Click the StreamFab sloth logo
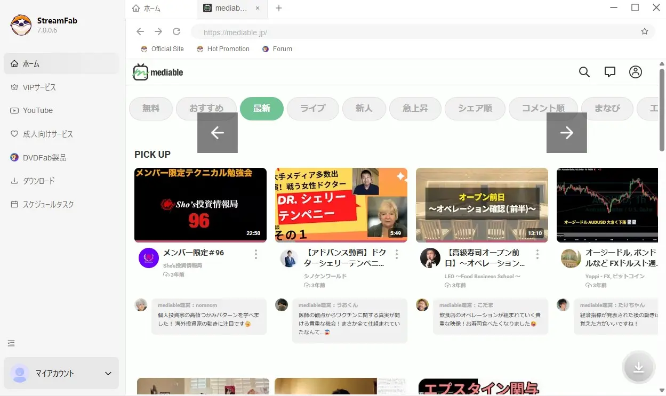The width and height of the screenshot is (666, 396). pos(21,25)
